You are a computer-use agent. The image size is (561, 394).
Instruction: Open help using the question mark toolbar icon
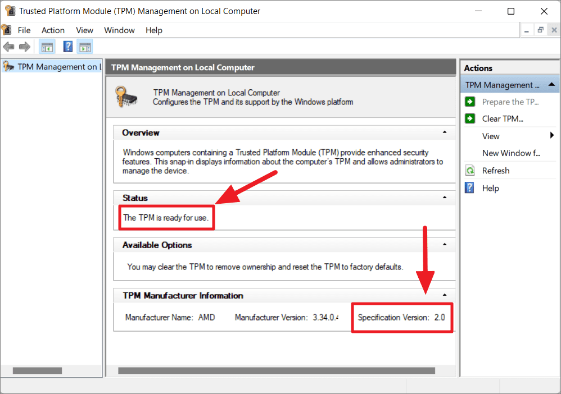[x=67, y=47]
